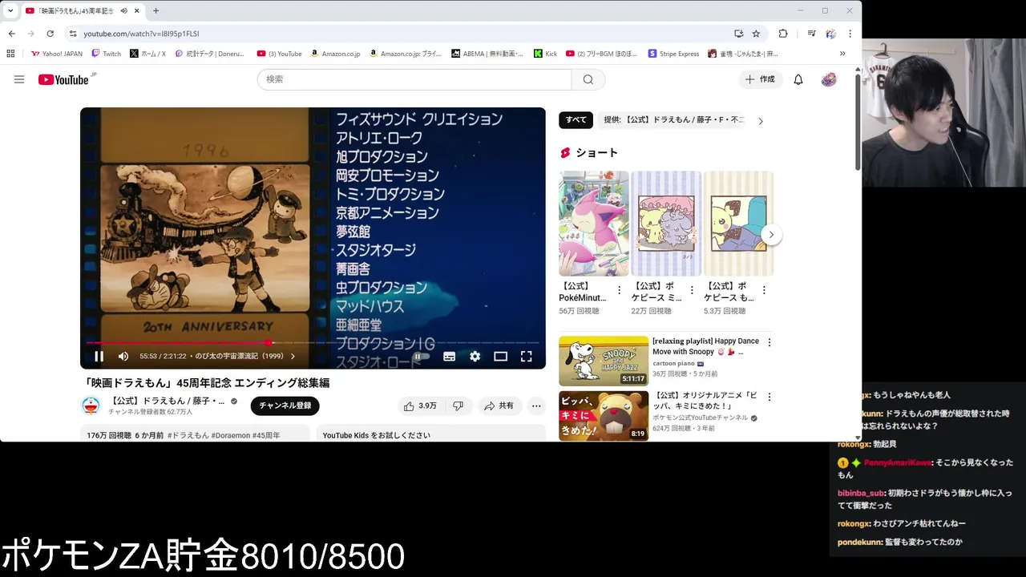The height and width of the screenshot is (577, 1026).
Task: Toggle subtitles with the captions icon
Action: [x=449, y=357]
